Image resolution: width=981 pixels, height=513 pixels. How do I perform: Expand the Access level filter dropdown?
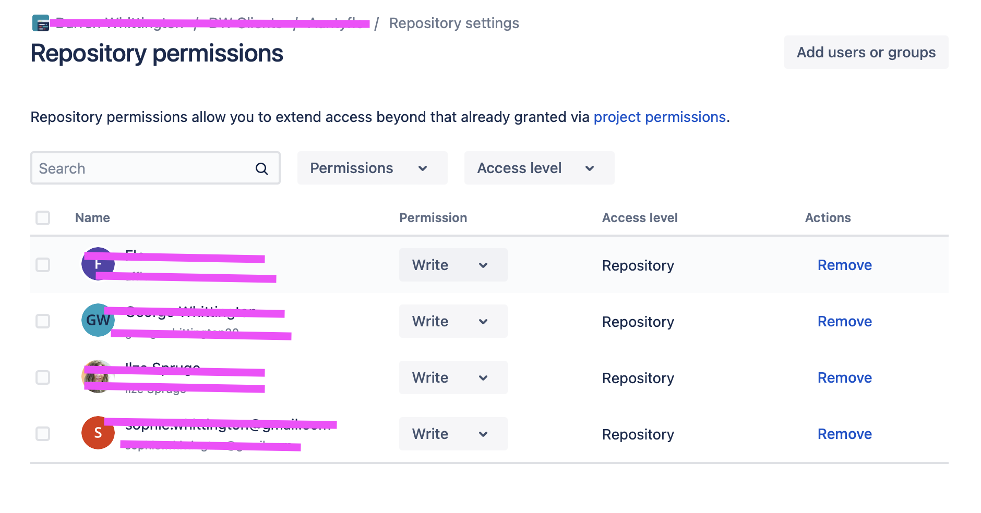click(x=539, y=168)
